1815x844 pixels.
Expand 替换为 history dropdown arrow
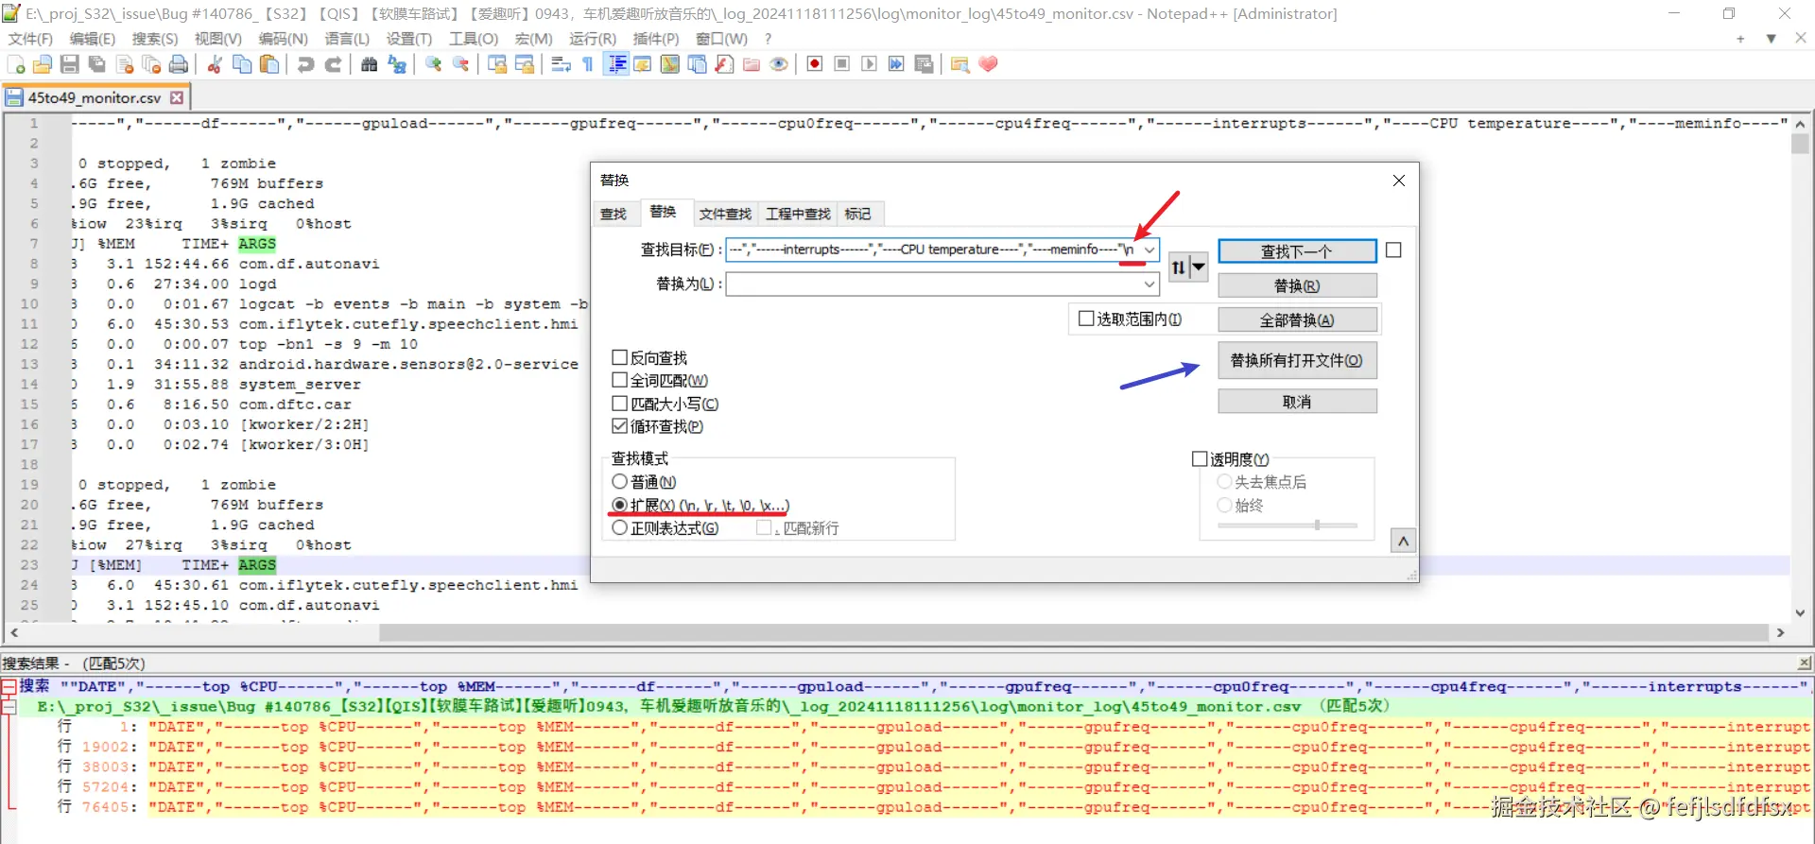[1149, 284]
